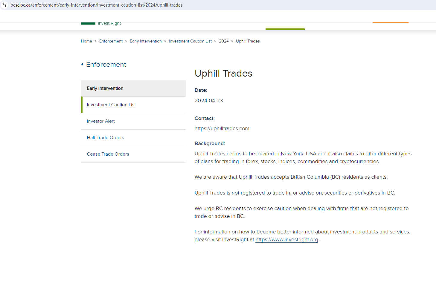The width and height of the screenshot is (436, 293).
Task: Open Investment Caution List breadcrumb link
Action: (190, 41)
